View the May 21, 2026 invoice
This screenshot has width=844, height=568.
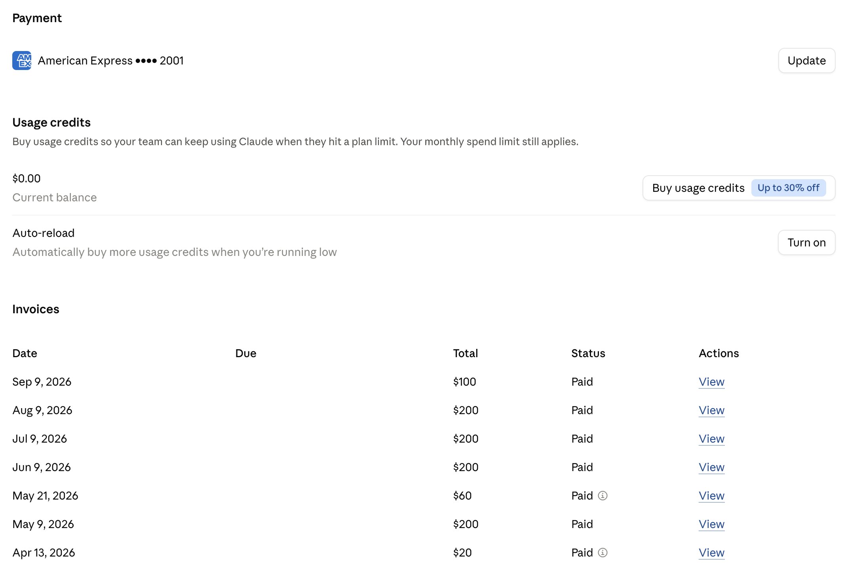coord(711,496)
